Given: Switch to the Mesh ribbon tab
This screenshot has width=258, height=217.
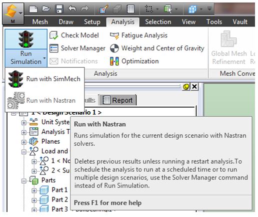Looking at the screenshot, I should pos(40,22).
